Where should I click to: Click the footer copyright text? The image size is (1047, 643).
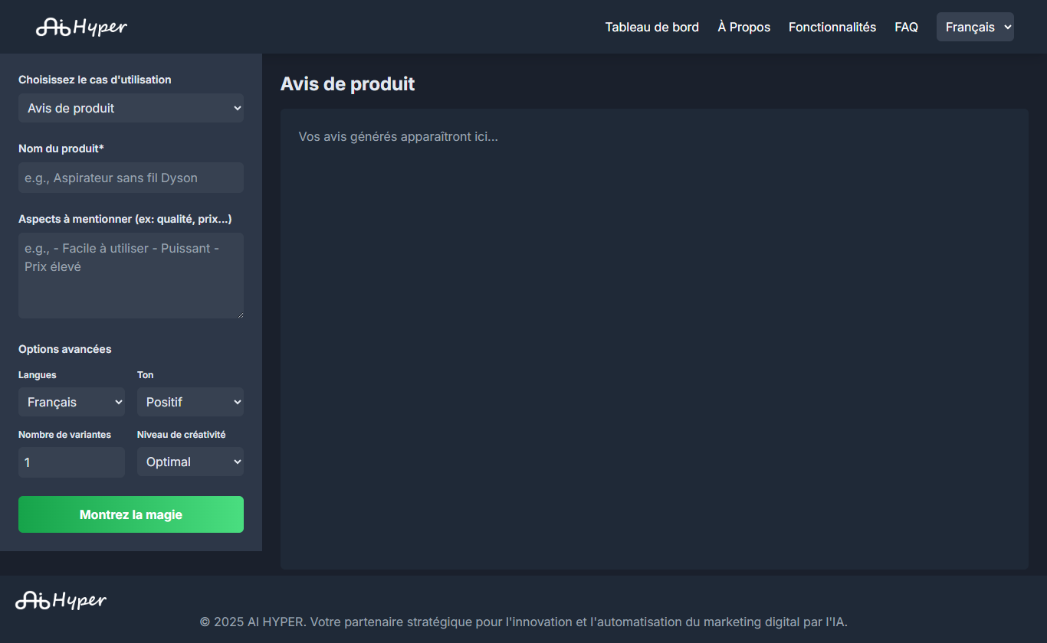tap(523, 622)
